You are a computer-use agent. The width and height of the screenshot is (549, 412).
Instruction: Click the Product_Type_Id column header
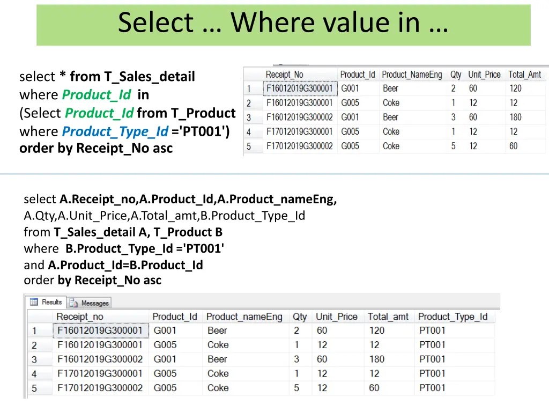click(454, 317)
